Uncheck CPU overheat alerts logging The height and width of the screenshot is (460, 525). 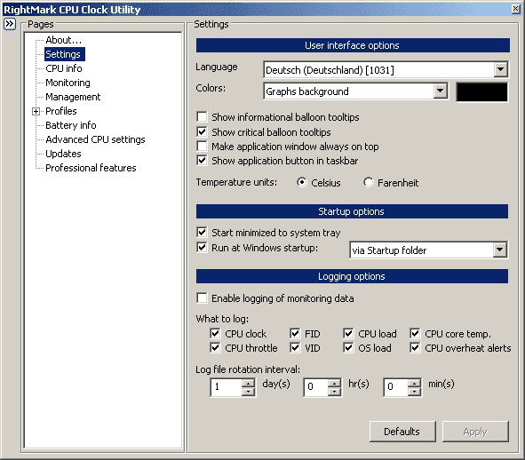coord(415,348)
